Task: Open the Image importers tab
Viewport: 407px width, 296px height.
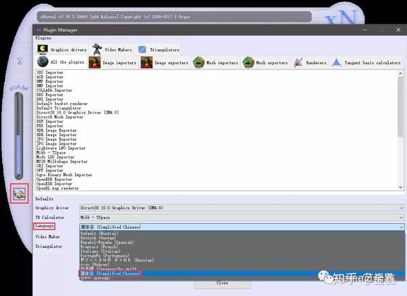Action: click(x=113, y=62)
